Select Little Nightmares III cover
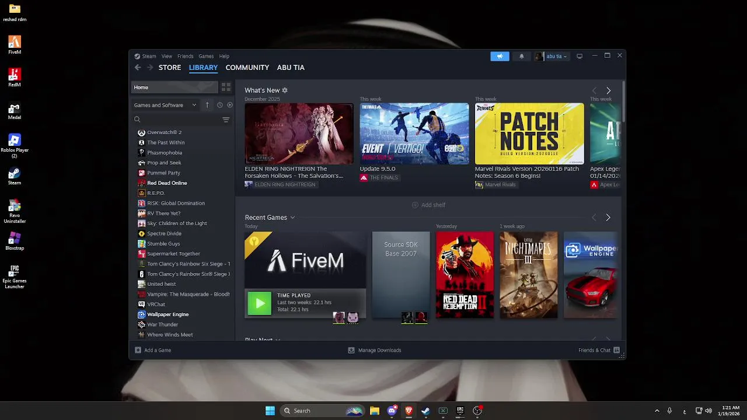The width and height of the screenshot is (747, 420). coord(529,275)
